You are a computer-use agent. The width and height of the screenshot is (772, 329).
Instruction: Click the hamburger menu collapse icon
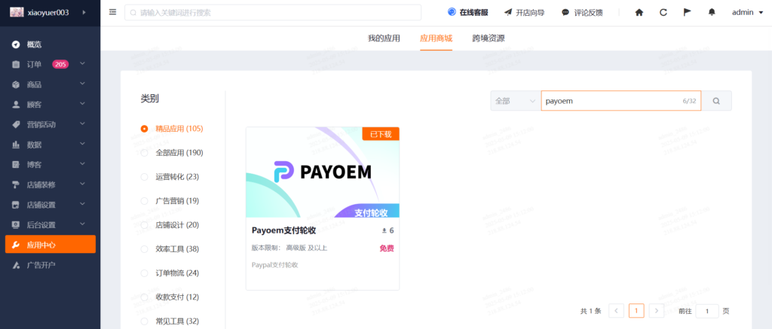[x=113, y=12]
